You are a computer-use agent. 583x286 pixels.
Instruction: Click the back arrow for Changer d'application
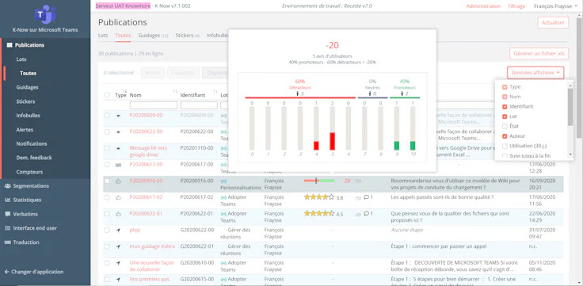tap(6, 272)
